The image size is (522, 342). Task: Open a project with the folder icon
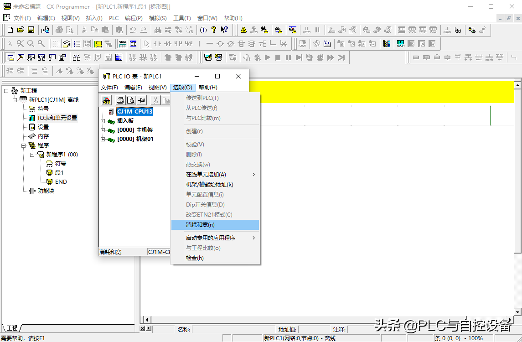click(21, 30)
